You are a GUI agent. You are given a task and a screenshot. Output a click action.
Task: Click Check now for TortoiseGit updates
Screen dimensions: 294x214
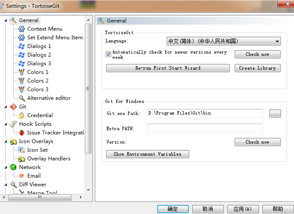[258, 54]
